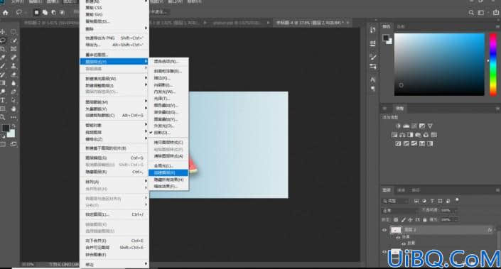The height and width of the screenshot is (269, 501).
Task: Toggle lock transparent pixels in Layers panel
Action: tap(396, 220)
